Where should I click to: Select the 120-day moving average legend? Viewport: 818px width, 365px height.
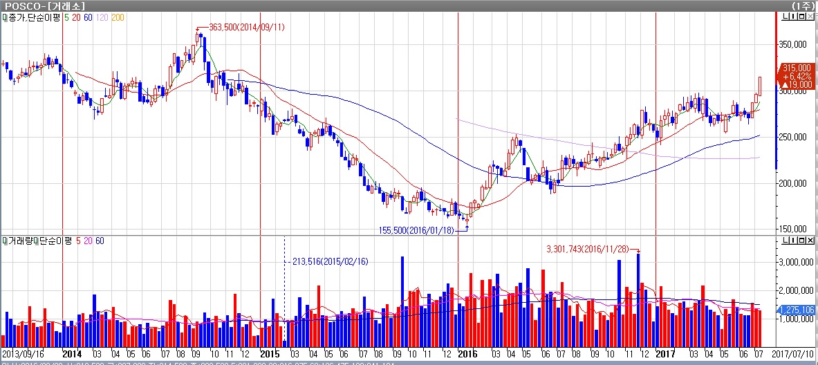point(101,17)
